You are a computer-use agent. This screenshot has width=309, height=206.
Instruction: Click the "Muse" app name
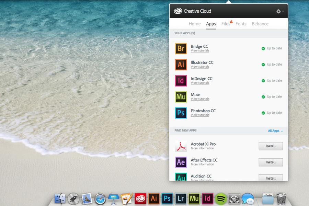point(195,95)
